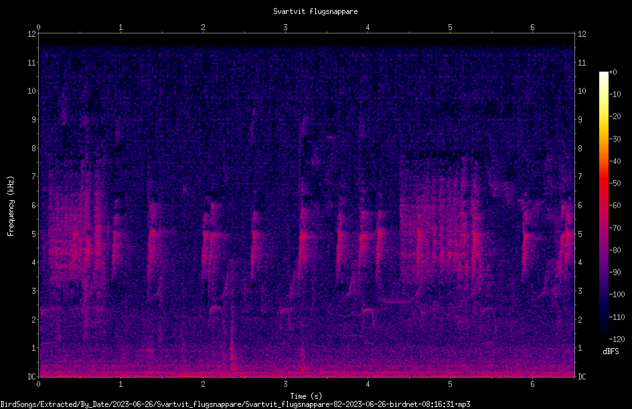Viewport: 632px width, 409px height.
Task: Click '4' on the right frequency axis
Action: [x=580, y=262]
